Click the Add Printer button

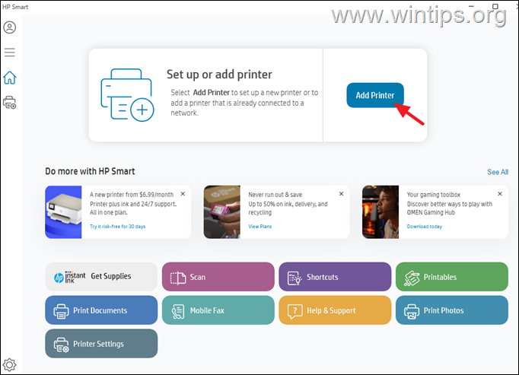click(x=375, y=95)
